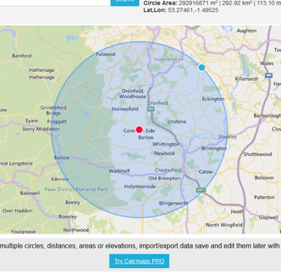Click the Staveley label on the map
The height and width of the screenshot is (274, 281).
[x=227, y=136]
